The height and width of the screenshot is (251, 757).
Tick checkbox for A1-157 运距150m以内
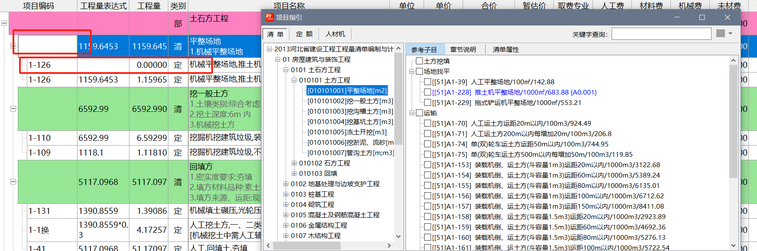(x=428, y=206)
